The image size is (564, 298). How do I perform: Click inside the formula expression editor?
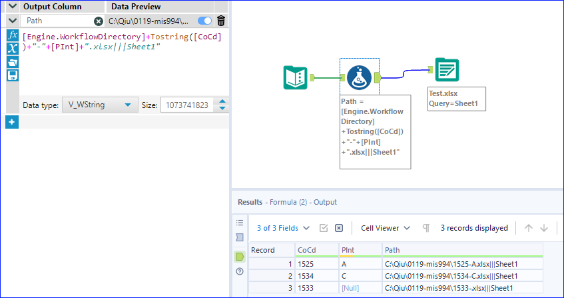[x=123, y=61]
